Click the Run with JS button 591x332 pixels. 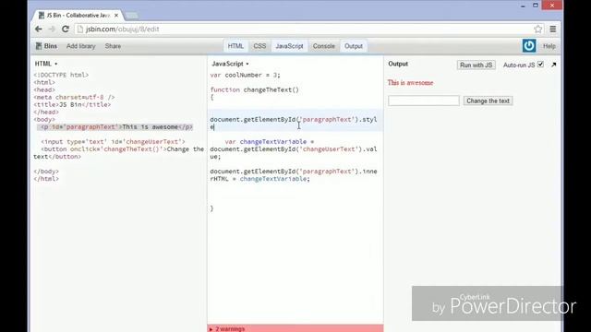tap(476, 65)
